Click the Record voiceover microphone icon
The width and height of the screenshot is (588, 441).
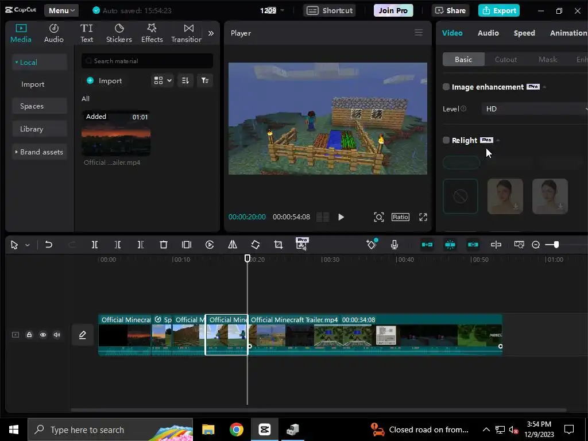coord(394,245)
